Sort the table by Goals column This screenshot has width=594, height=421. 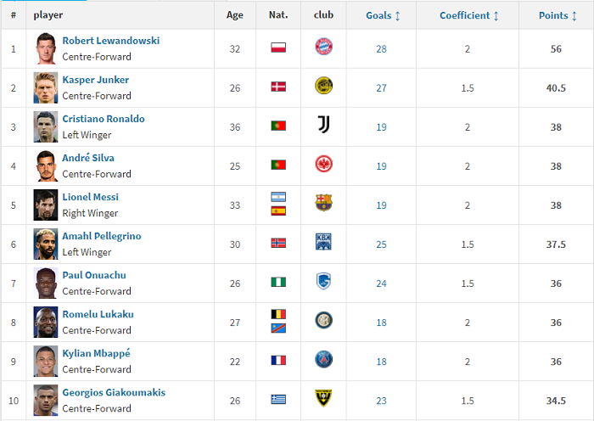click(x=383, y=15)
